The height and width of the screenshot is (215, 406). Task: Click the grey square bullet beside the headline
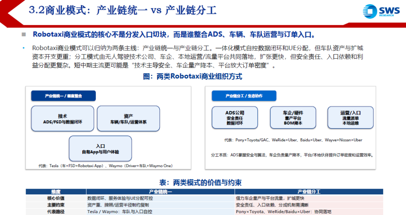point(24,35)
